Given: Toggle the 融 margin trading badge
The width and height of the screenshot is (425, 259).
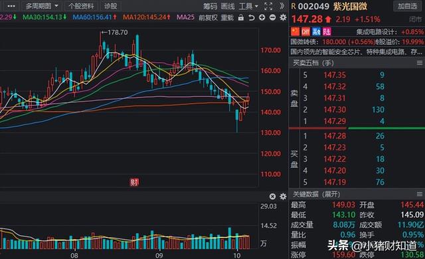Looking at the screenshot, I should (x=316, y=32).
